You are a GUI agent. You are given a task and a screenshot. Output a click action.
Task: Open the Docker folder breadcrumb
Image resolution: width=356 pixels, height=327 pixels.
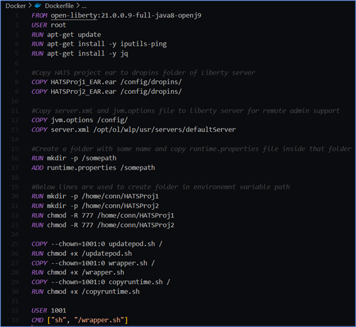point(14,5)
